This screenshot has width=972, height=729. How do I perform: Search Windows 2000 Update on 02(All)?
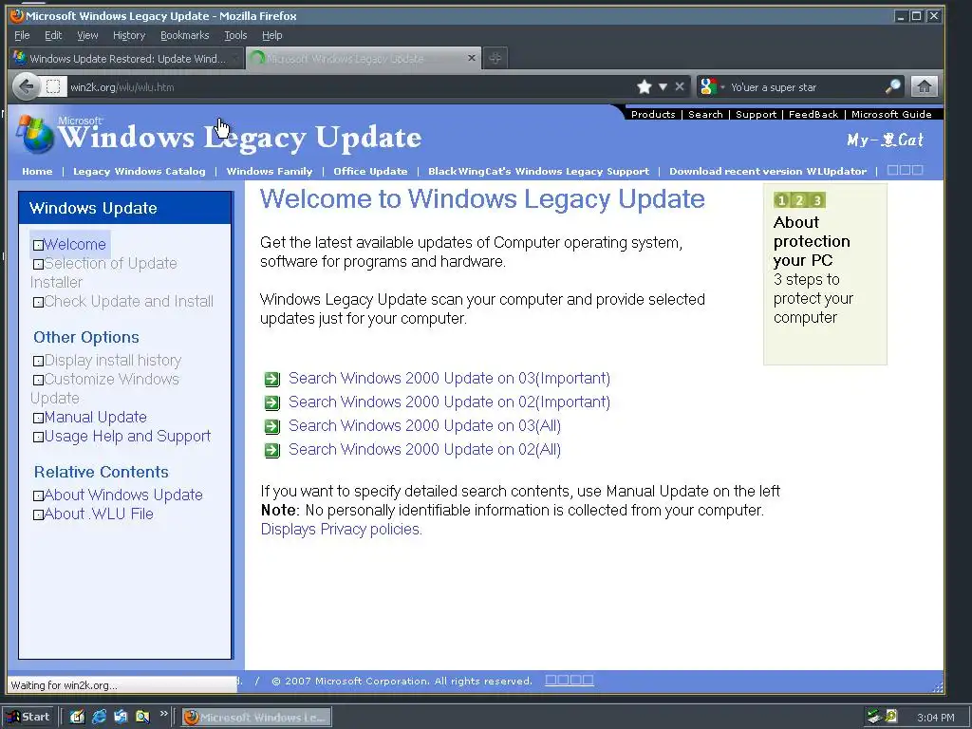[424, 449]
